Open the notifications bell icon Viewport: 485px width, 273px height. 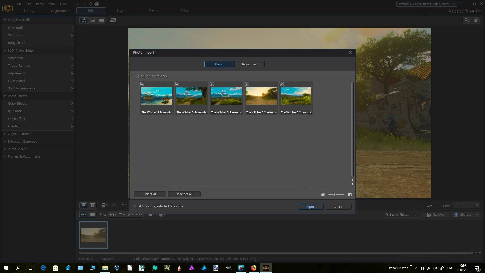tap(97, 4)
